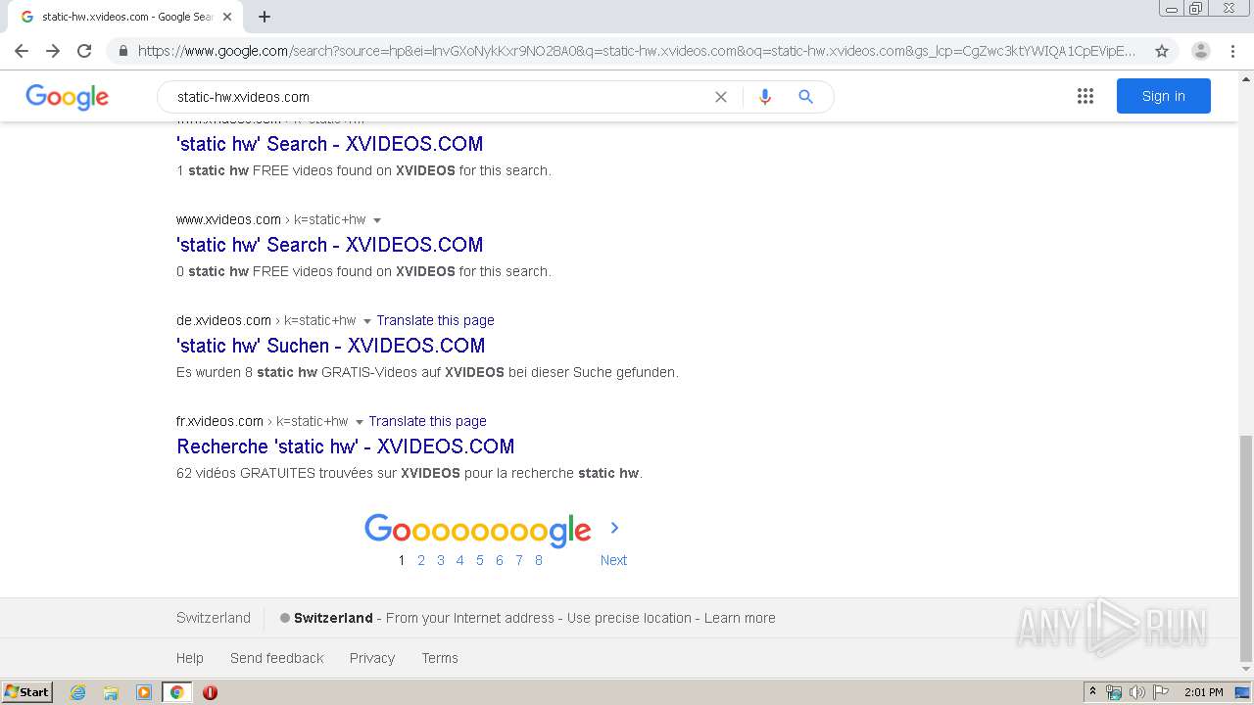Open the Send feedback footer link
1254x705 pixels.
277,658
